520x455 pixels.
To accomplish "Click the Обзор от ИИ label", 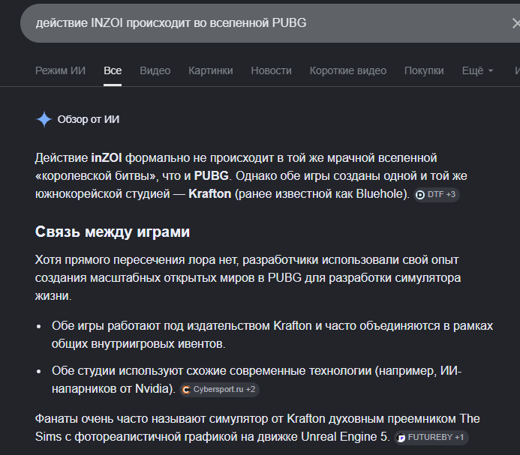I will coord(89,119).
